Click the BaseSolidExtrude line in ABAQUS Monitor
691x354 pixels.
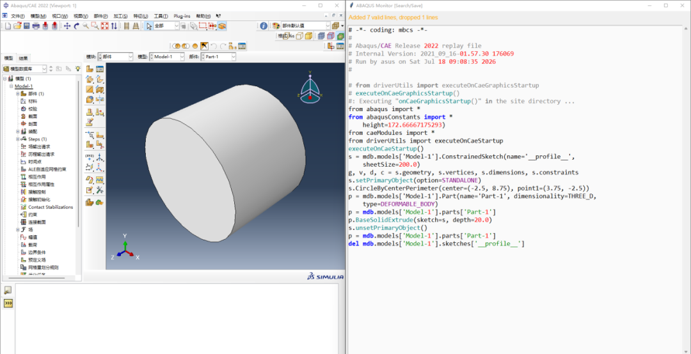420,220
